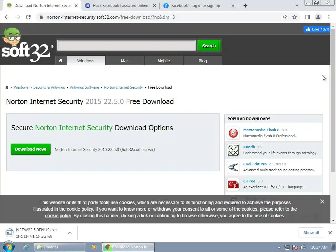
Task: Click the C-Free app icon
Action: pos(233,184)
